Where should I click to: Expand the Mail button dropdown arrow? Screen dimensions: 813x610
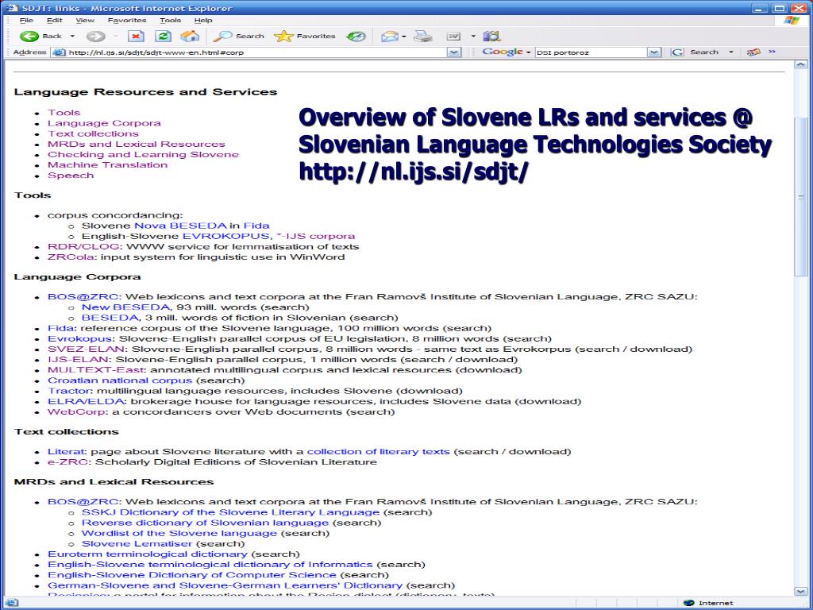point(403,36)
